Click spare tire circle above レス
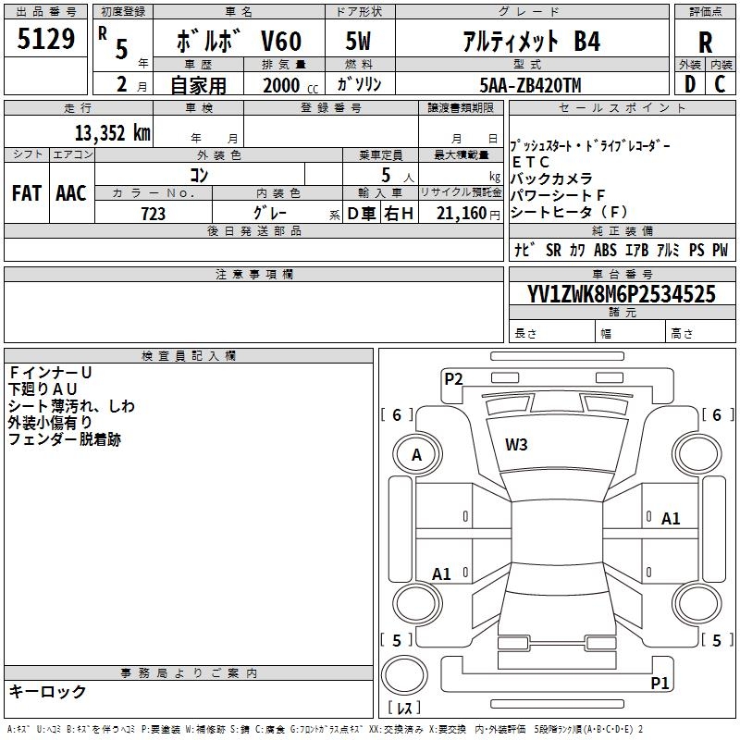The width and height of the screenshot is (740, 740). [x=404, y=675]
